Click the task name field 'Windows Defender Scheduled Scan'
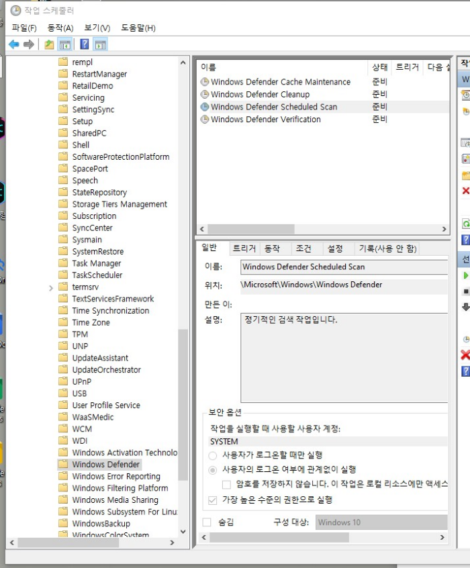This screenshot has height=568, width=470. pyautogui.click(x=344, y=267)
